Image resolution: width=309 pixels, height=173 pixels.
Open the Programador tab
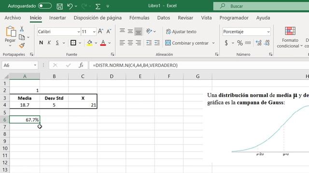(x=234, y=18)
